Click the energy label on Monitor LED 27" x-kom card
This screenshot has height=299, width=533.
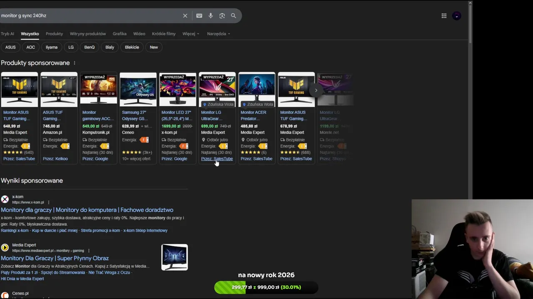pyautogui.click(x=184, y=146)
